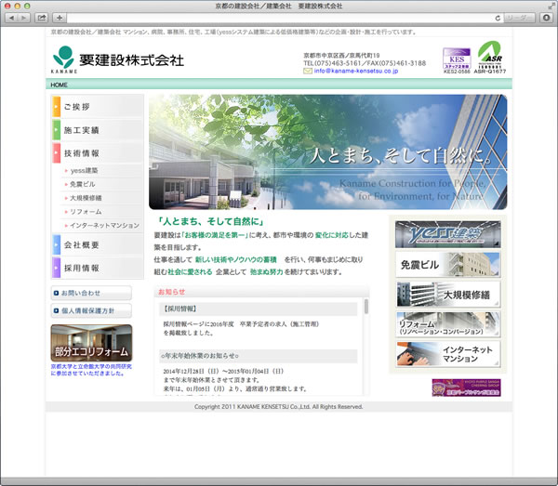The height and width of the screenshot is (486, 558).
Task: Select the 【採用情報】 news heading
Action: 180,309
